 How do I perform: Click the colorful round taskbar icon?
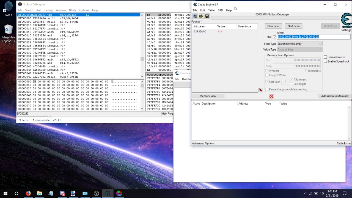coord(119,194)
